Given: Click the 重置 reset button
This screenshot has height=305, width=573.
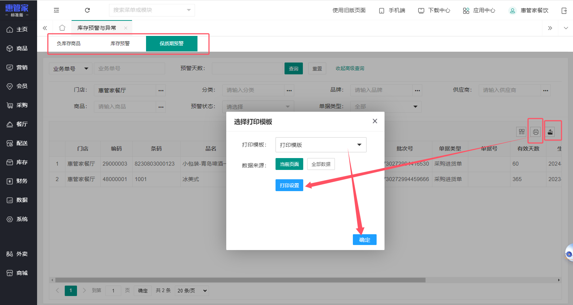Looking at the screenshot, I should (x=317, y=69).
